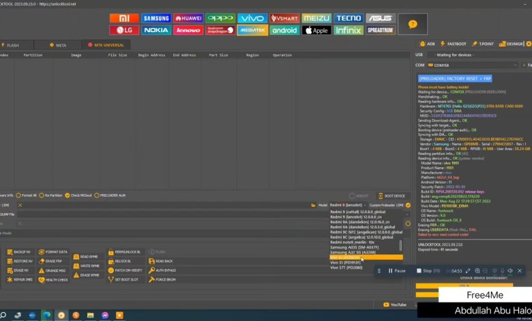Open the FLASH tab
Screen dimensions: 532x321
tap(11, 45)
